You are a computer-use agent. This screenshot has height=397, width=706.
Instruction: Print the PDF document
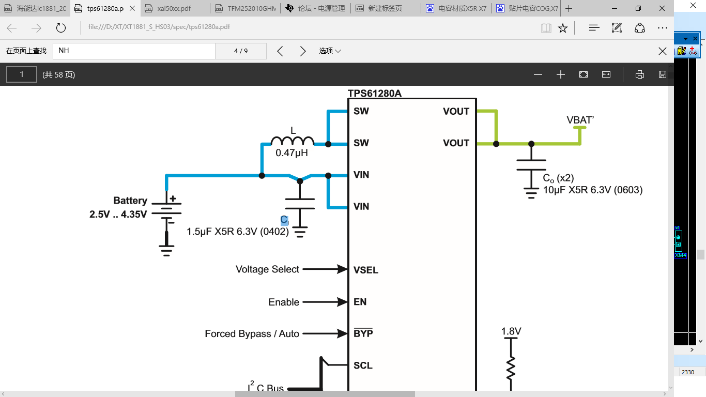point(640,74)
